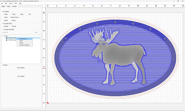Select Duplicate Toolpath in the context menu
The image size is (185, 111).
pyautogui.click(x=24, y=45)
